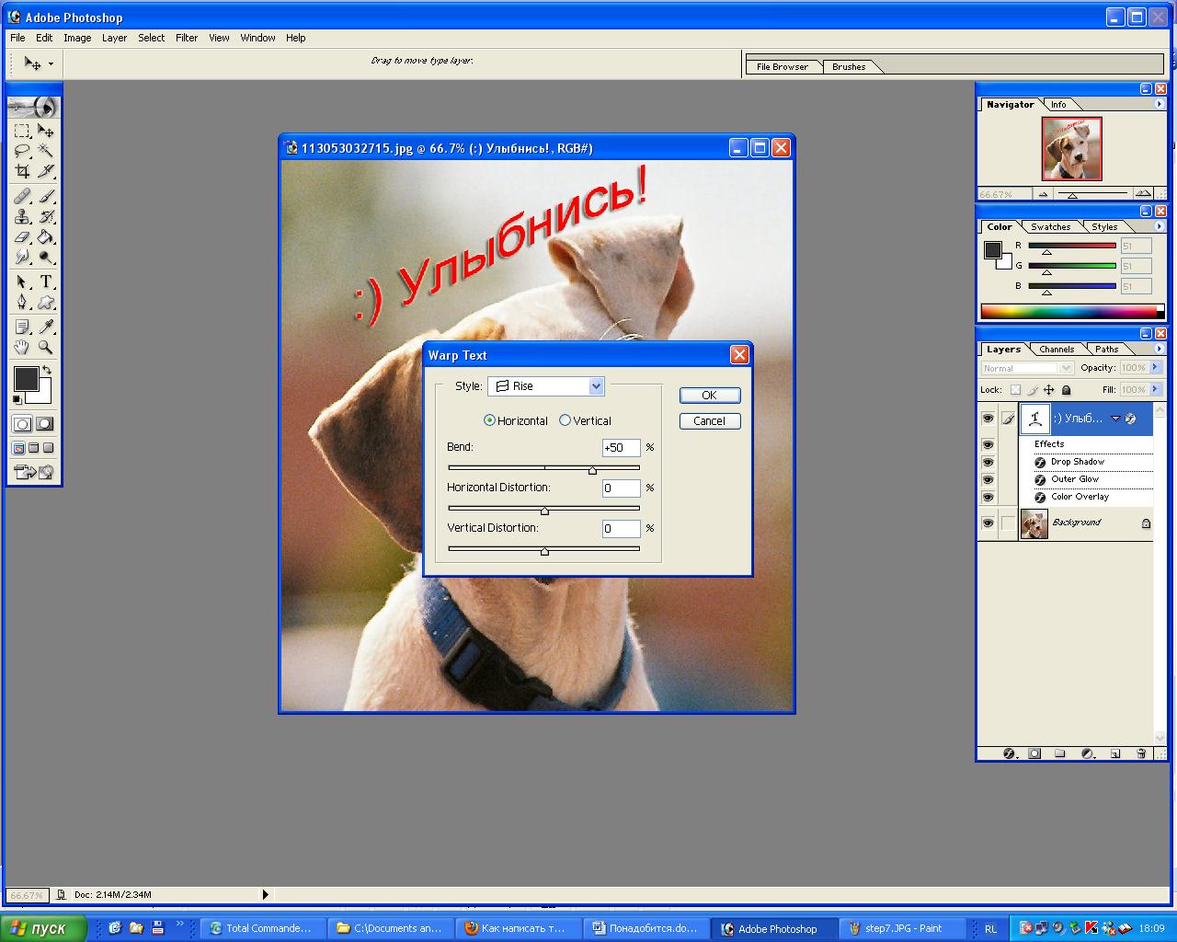Click the delete layer trash icon
The height and width of the screenshot is (942, 1177).
(x=1141, y=753)
